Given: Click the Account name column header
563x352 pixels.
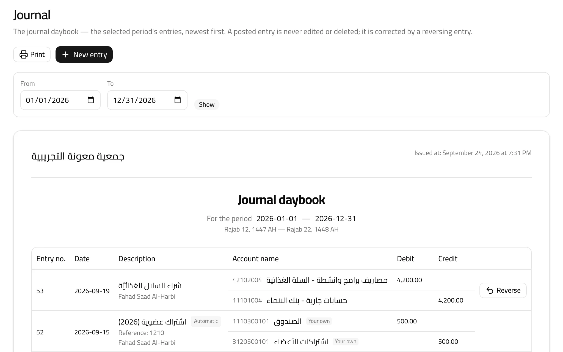Looking at the screenshot, I should tap(256, 259).
